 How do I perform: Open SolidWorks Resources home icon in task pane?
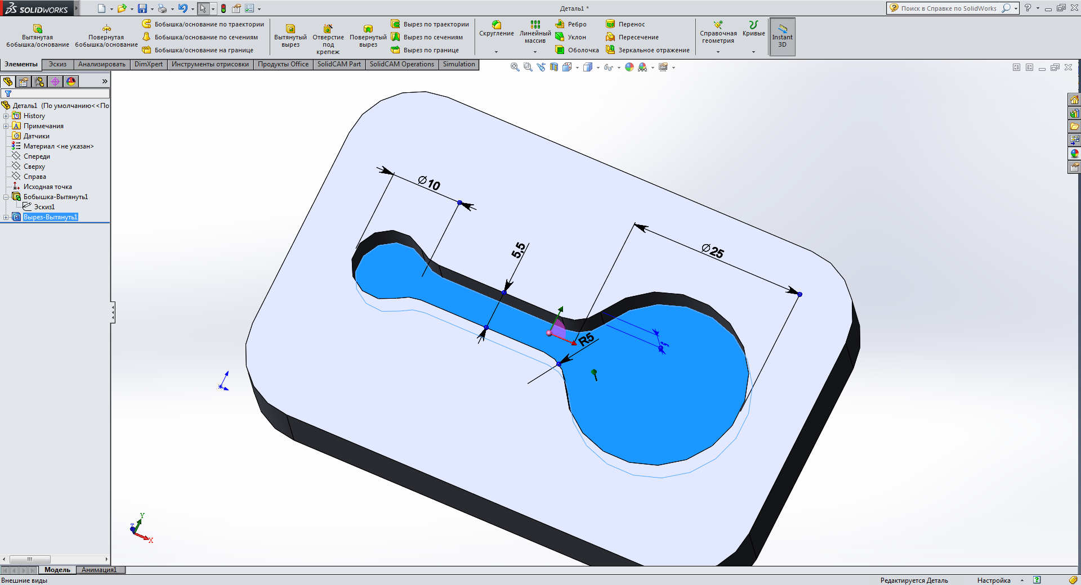click(1074, 100)
